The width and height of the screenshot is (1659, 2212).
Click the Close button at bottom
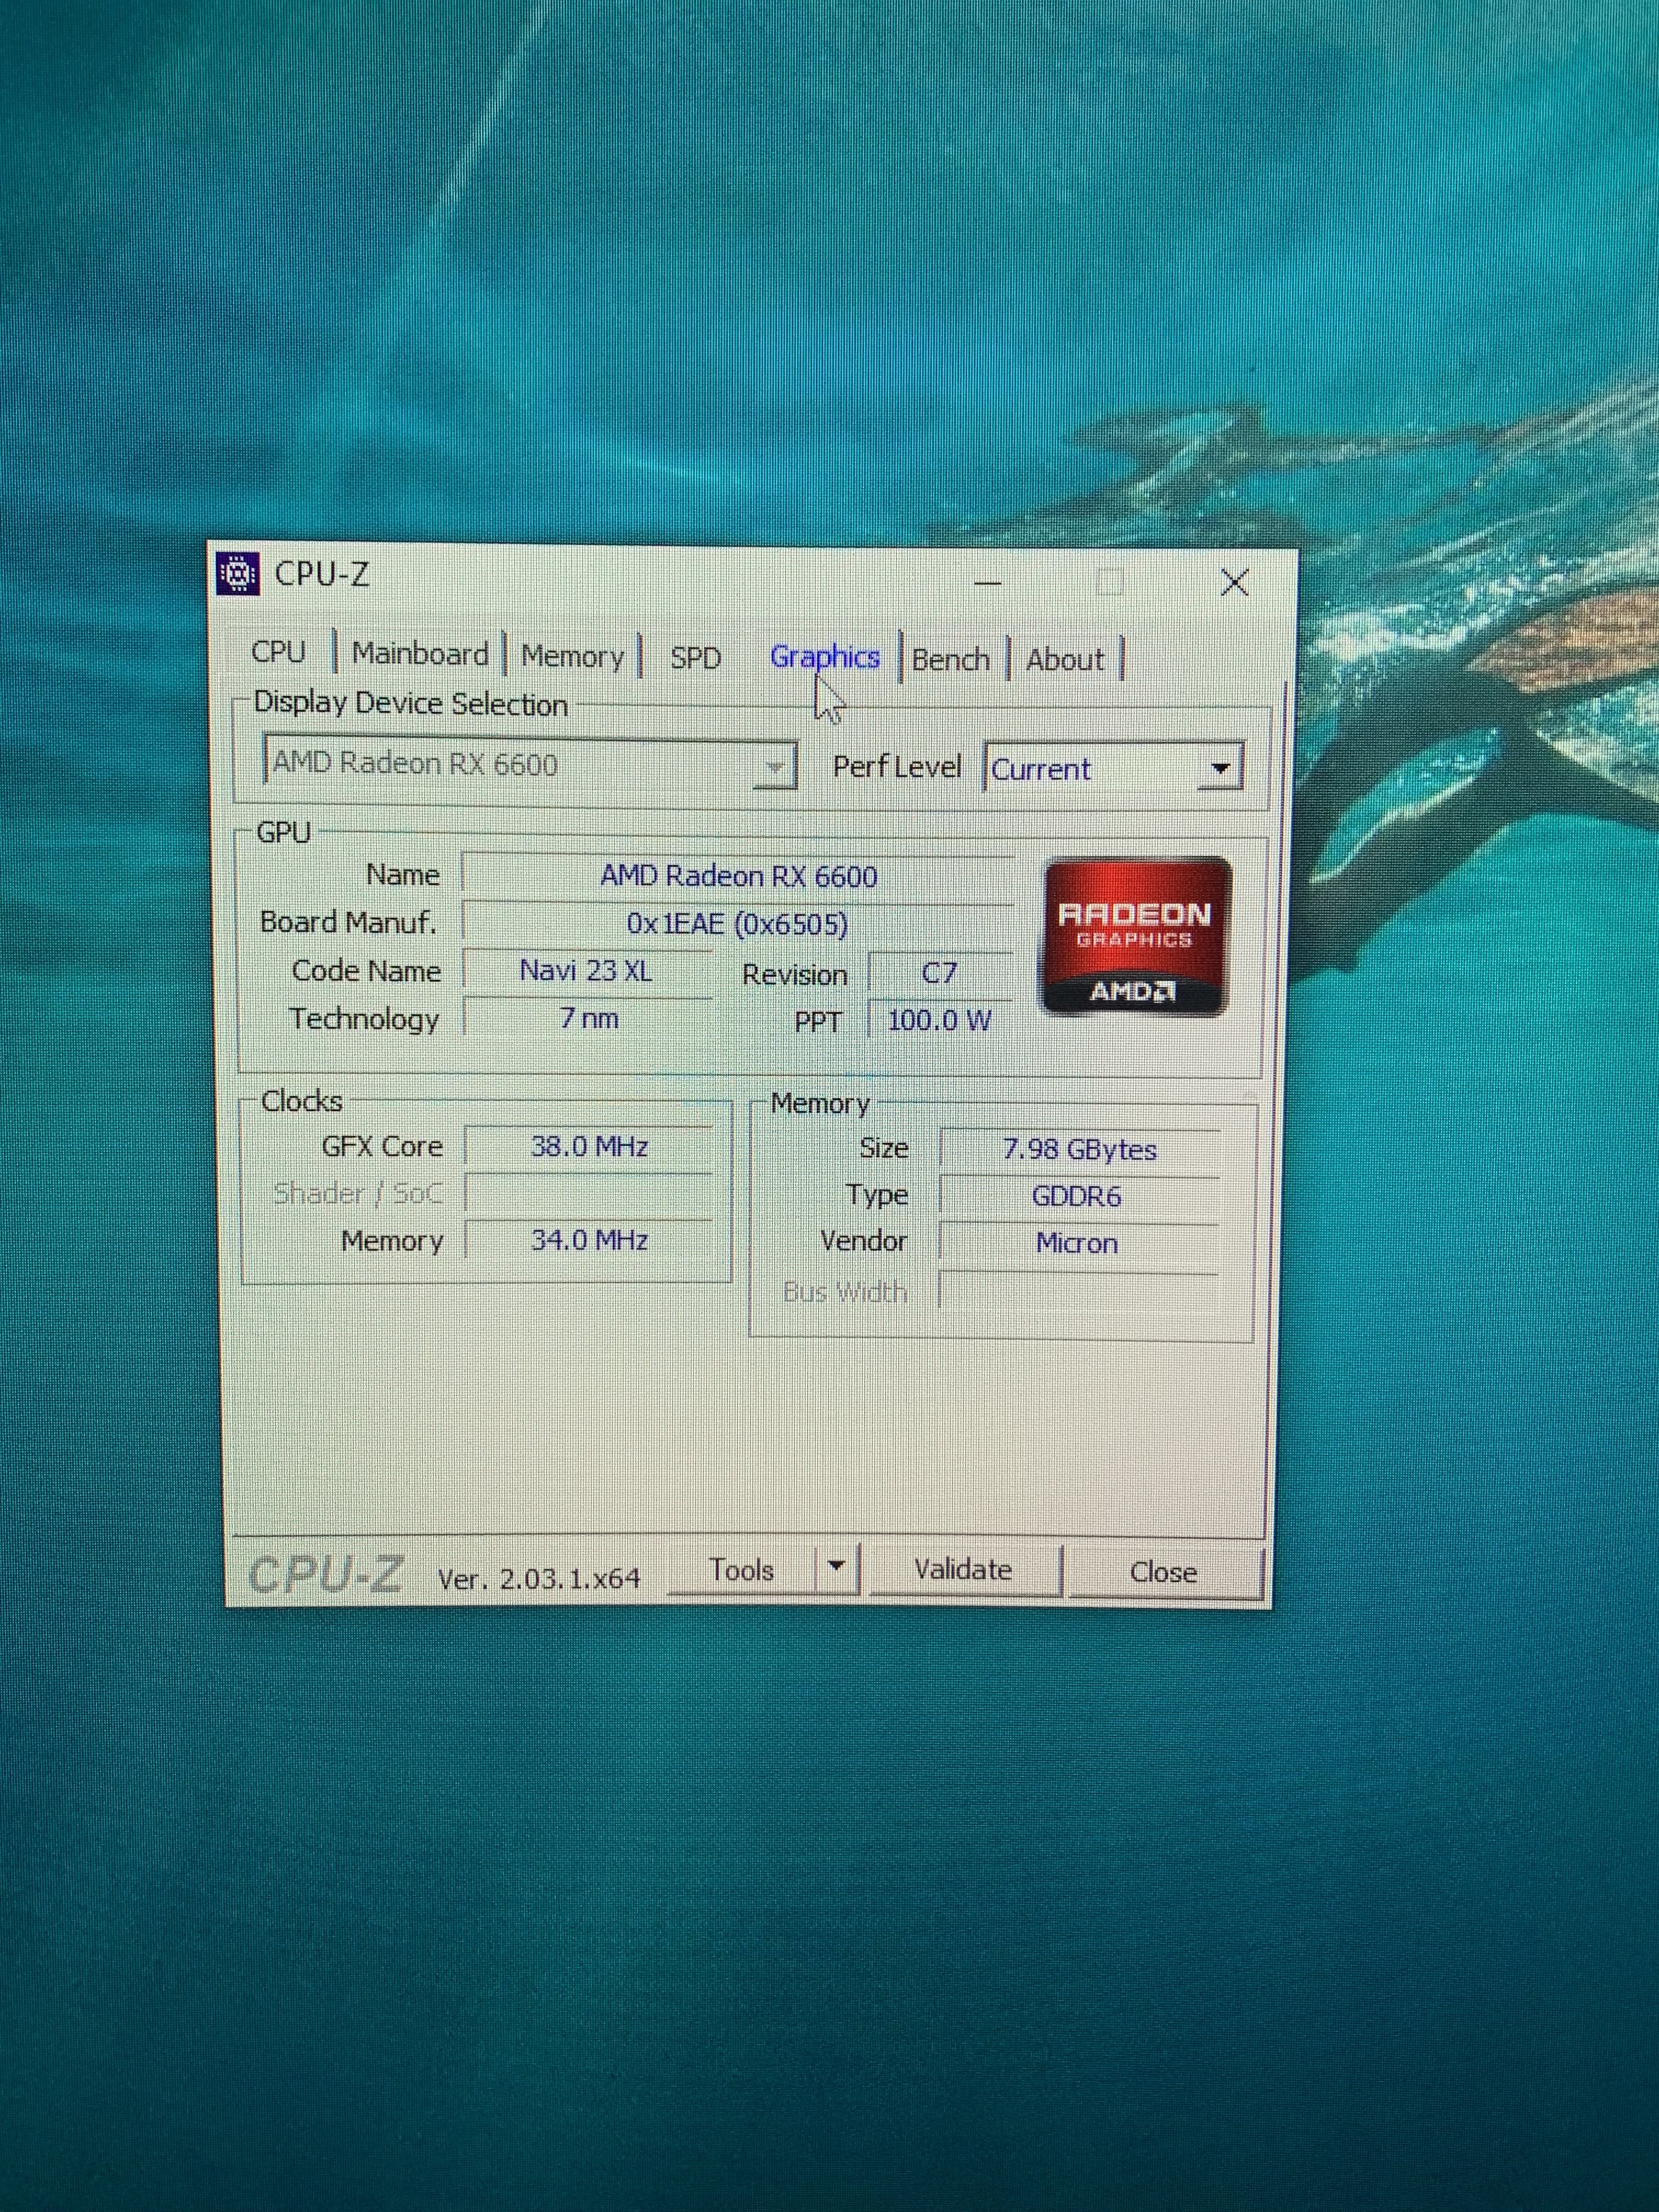(x=1163, y=1572)
